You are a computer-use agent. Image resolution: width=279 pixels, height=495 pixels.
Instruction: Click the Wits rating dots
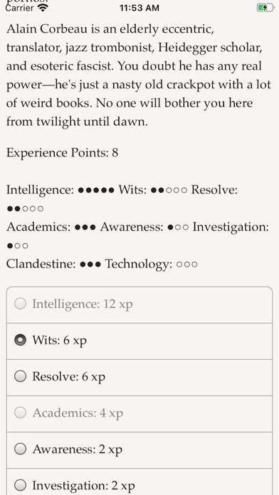[169, 191]
